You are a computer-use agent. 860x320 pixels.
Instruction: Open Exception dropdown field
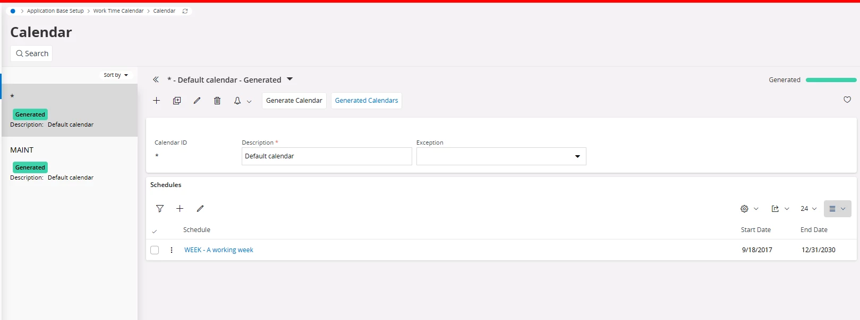(501, 156)
